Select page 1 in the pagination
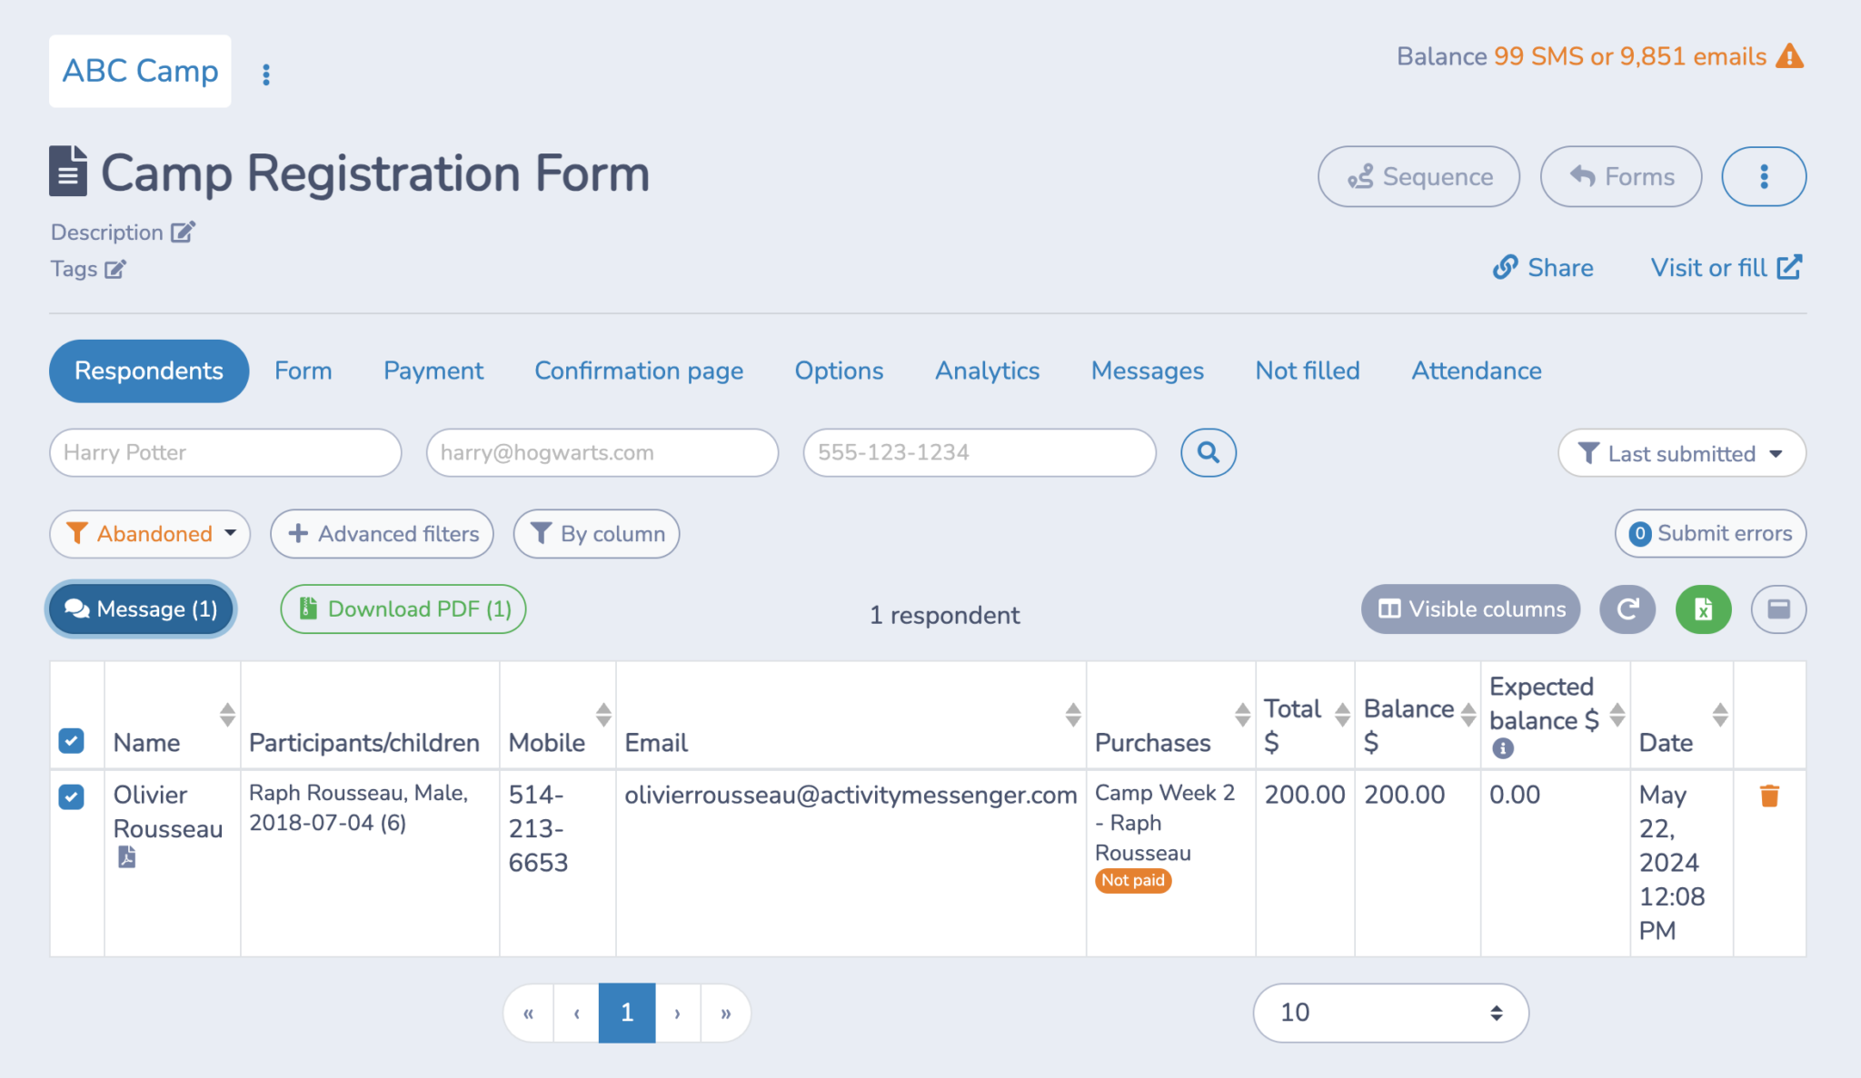Image resolution: width=1861 pixels, height=1078 pixels. [627, 1013]
